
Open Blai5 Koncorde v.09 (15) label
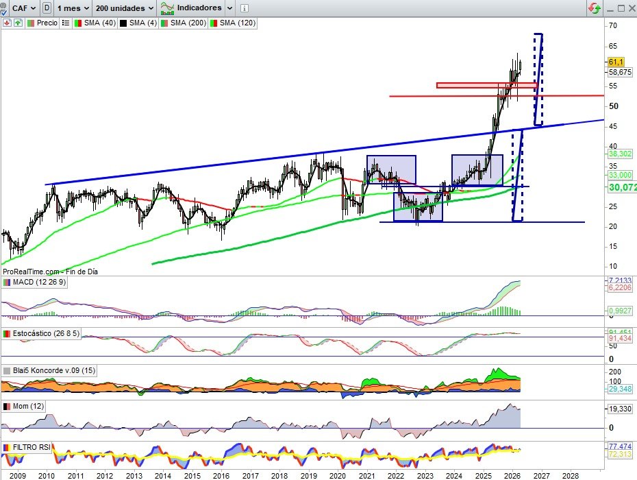(54, 370)
